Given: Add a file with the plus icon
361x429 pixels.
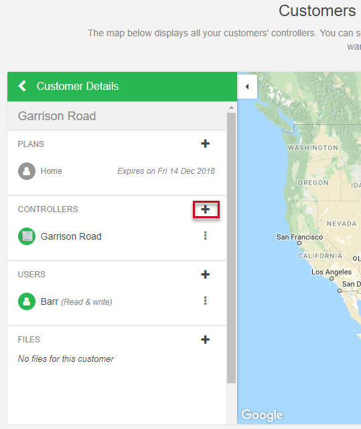Looking at the screenshot, I should point(205,340).
